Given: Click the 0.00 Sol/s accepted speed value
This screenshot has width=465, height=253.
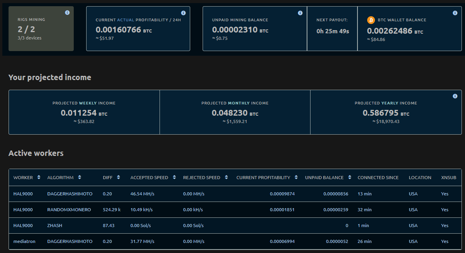Looking at the screenshot, I should 141,226.
